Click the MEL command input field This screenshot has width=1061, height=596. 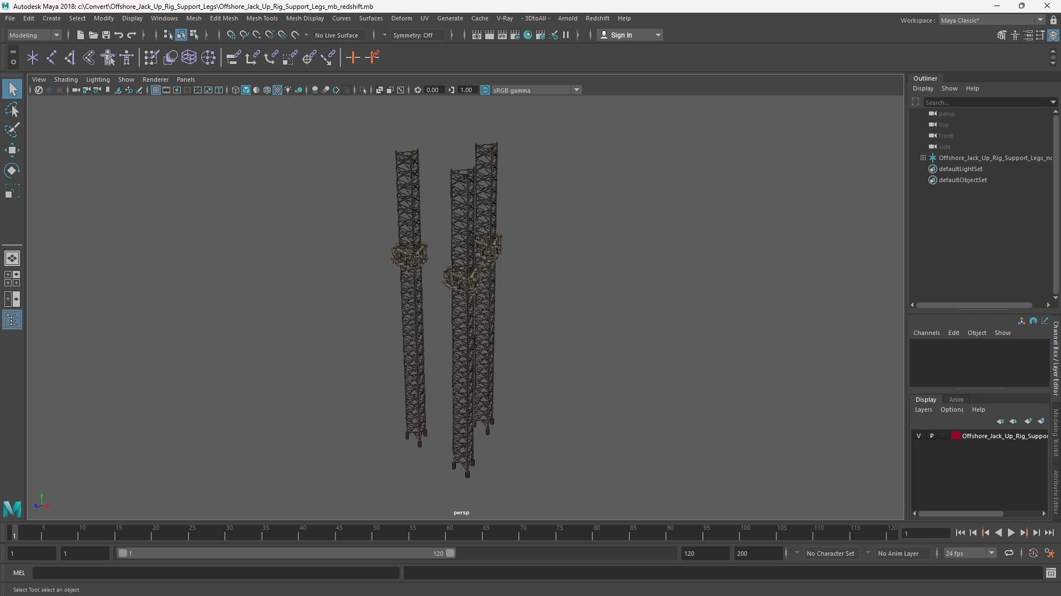coord(216,573)
